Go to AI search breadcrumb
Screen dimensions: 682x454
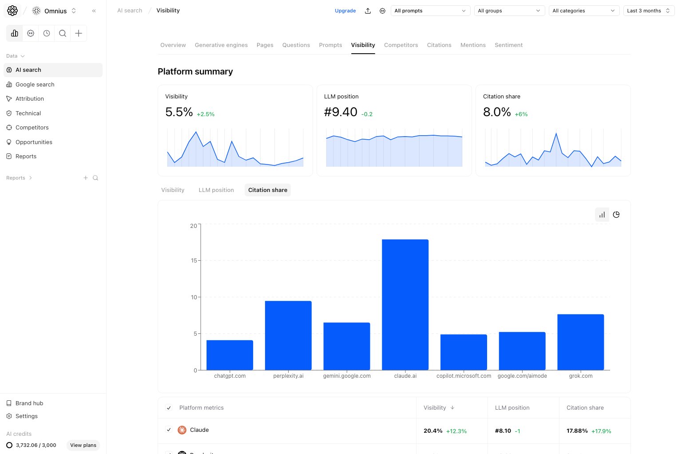pos(130,11)
